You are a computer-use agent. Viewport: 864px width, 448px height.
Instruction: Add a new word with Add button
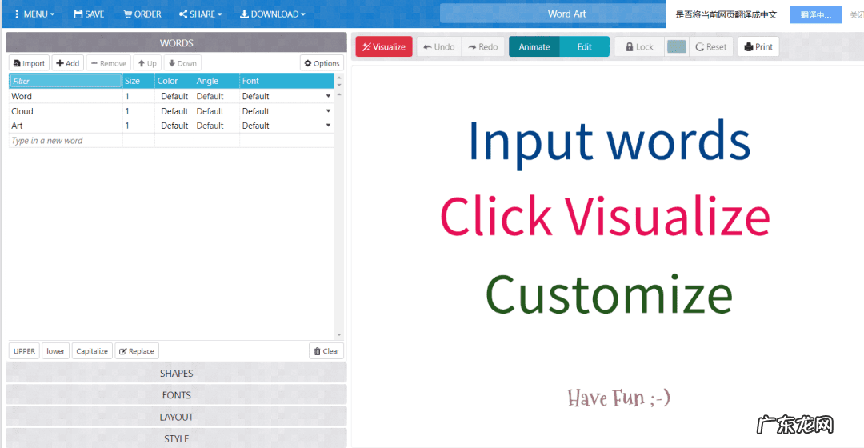(68, 63)
